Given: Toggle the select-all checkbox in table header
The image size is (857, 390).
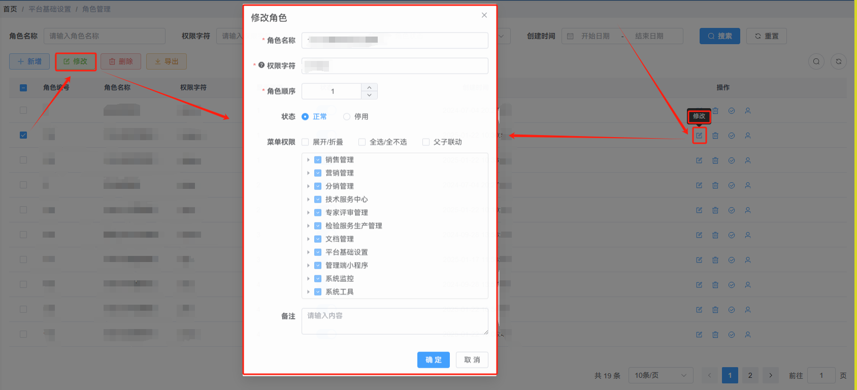Looking at the screenshot, I should 23,88.
